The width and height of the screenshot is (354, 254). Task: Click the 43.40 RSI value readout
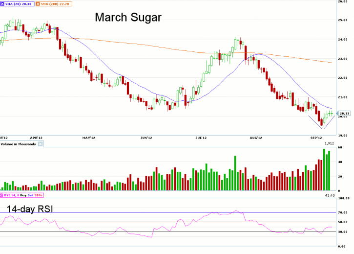point(329,196)
